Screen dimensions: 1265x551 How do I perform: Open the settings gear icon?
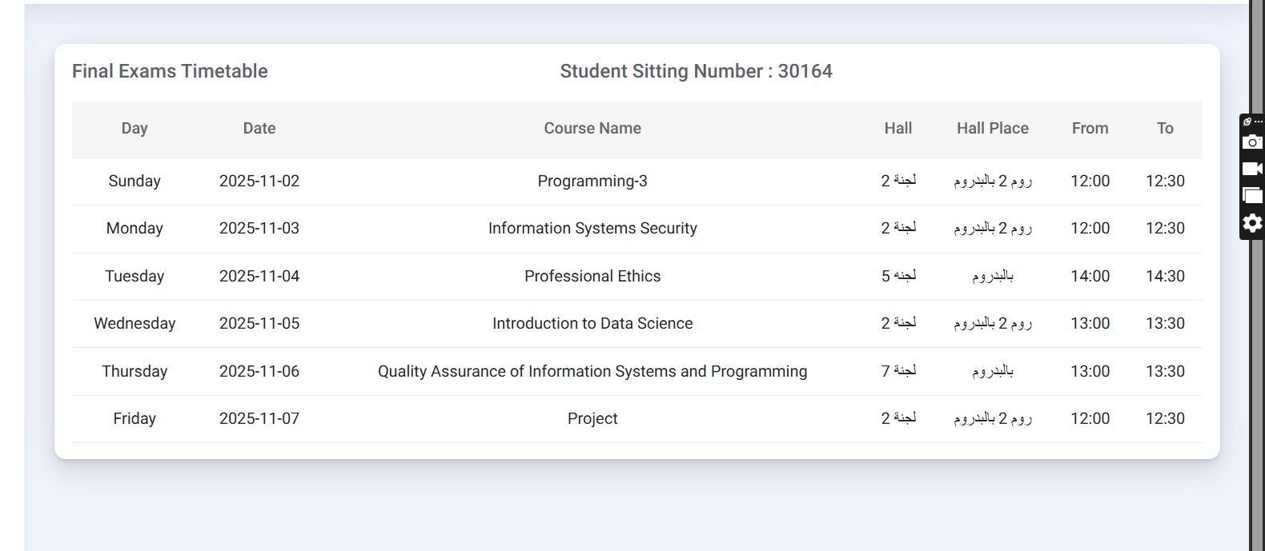tap(1252, 222)
